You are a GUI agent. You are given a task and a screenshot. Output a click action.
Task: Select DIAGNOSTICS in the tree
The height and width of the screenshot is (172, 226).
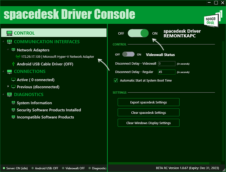click(x=29, y=95)
